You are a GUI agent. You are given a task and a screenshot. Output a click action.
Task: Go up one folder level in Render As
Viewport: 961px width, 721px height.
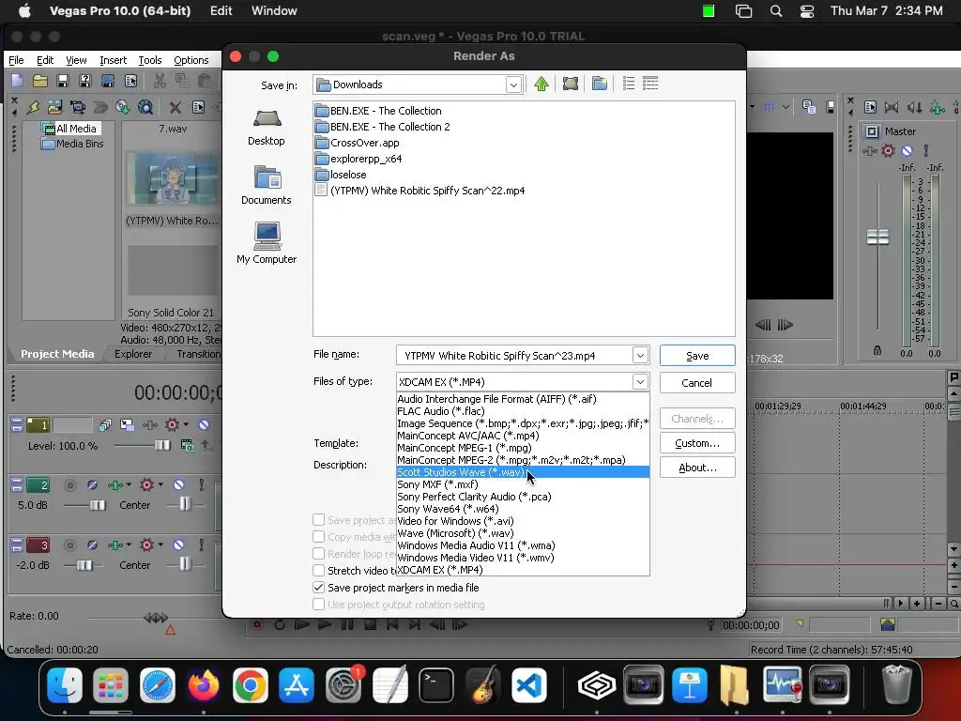(542, 84)
